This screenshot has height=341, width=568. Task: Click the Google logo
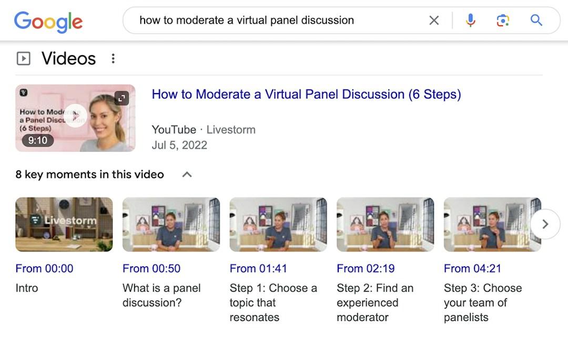(x=48, y=22)
